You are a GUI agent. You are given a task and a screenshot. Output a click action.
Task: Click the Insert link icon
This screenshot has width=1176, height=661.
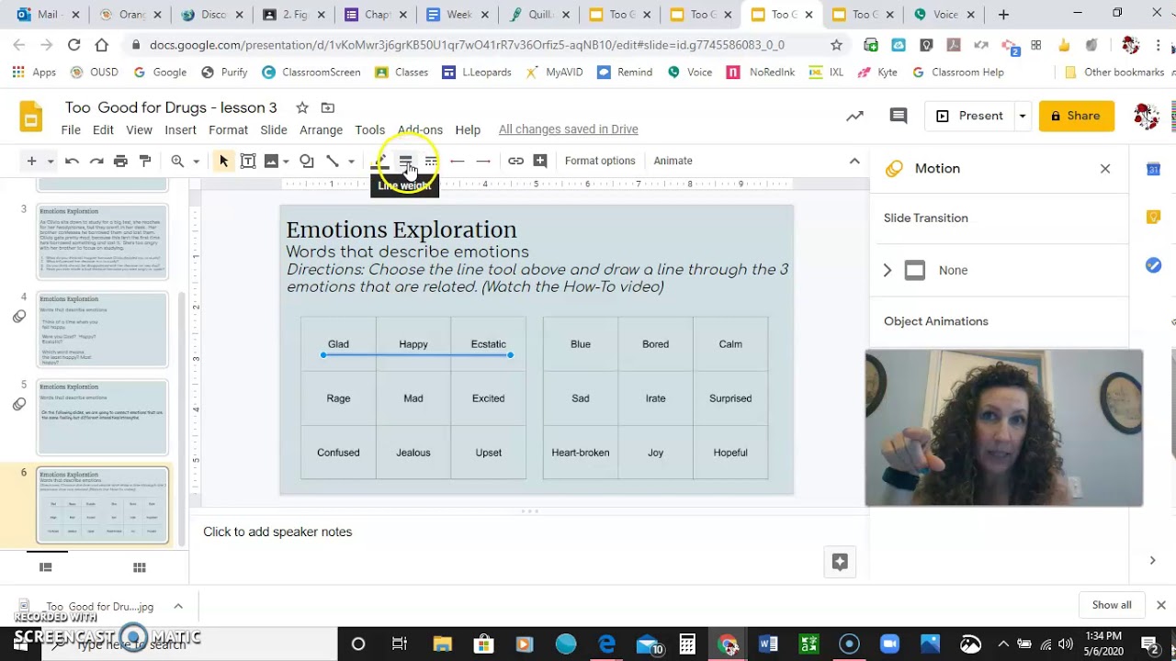click(516, 161)
